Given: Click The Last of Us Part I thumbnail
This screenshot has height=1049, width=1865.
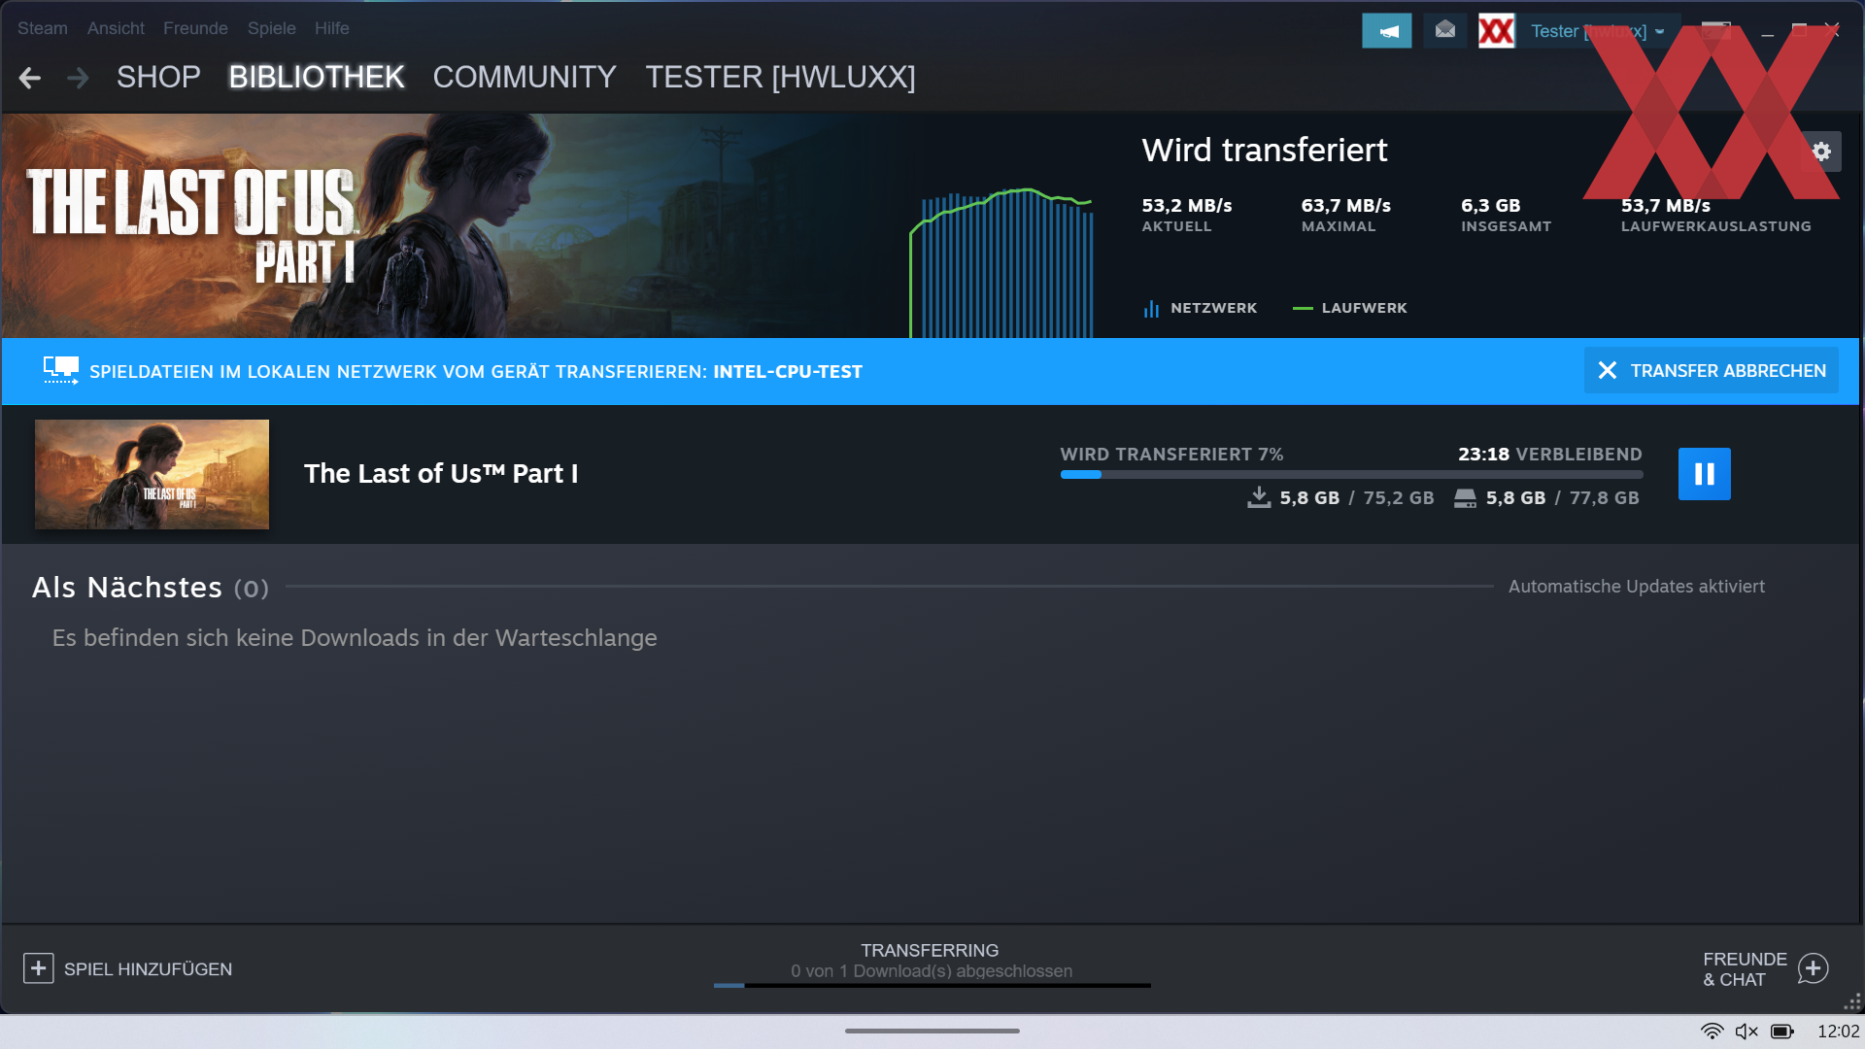Looking at the screenshot, I should point(152,473).
